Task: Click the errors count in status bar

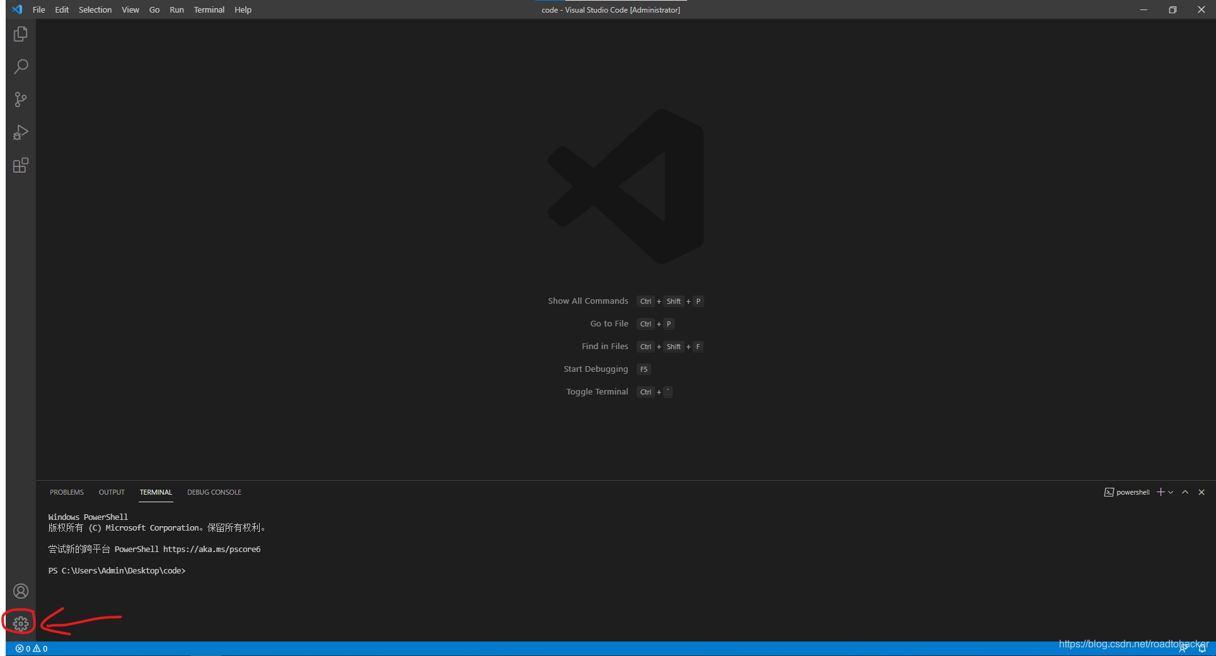Action: 23,648
